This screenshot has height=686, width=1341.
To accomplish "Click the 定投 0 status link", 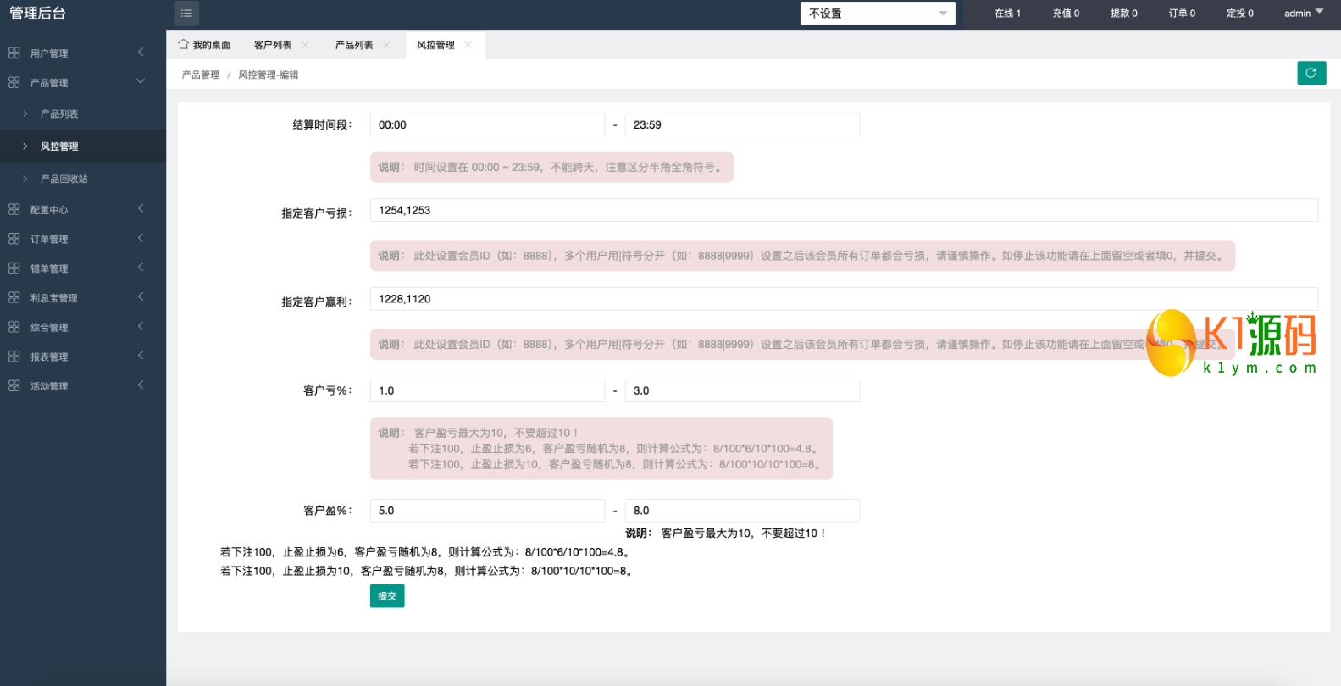I will point(1240,14).
